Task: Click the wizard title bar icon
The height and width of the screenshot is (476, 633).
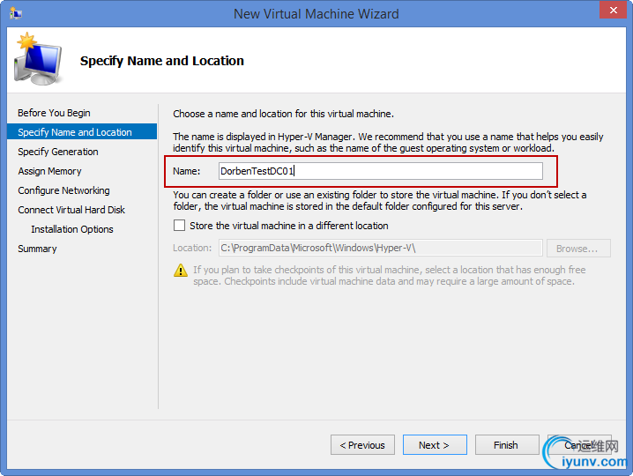Action: point(16,13)
